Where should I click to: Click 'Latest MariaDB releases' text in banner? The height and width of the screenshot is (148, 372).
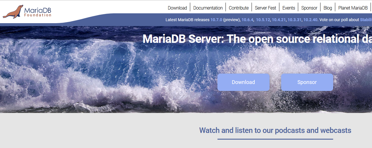[x=187, y=20]
